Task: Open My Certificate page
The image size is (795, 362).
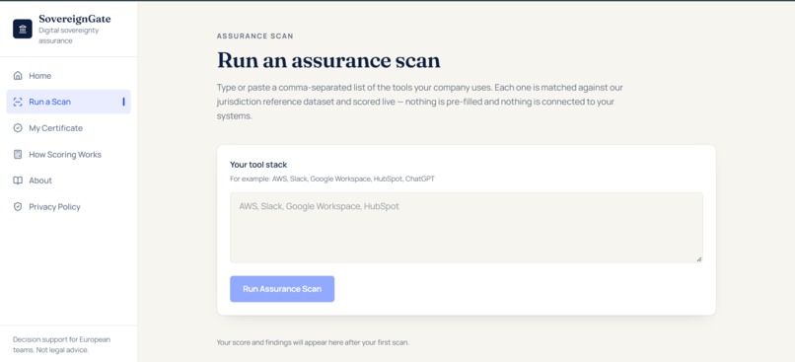Action: (x=68, y=128)
